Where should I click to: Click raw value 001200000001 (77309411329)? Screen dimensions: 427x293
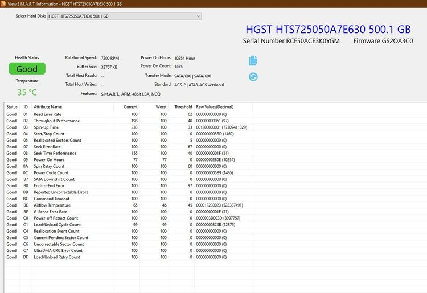coord(221,127)
